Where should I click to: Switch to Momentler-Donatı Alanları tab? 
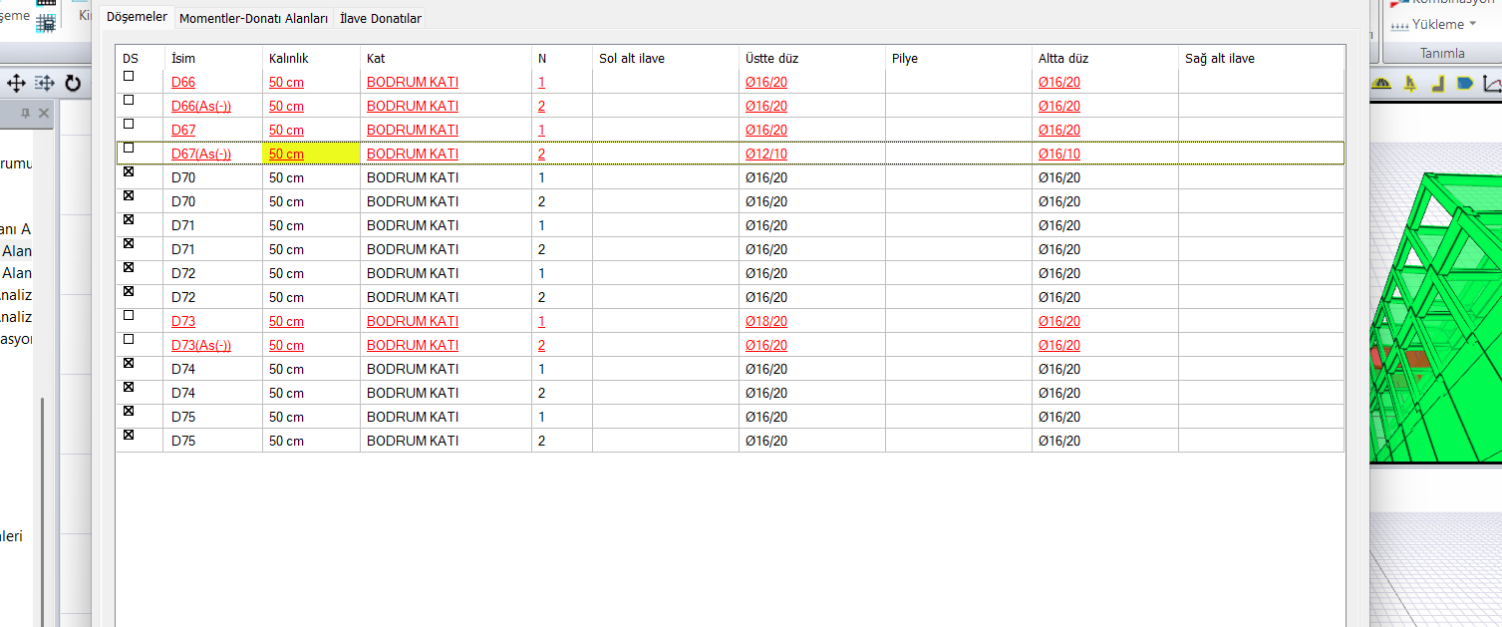[253, 18]
